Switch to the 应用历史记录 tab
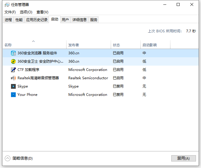Viewport: 201px width, 168px height. click(37, 20)
